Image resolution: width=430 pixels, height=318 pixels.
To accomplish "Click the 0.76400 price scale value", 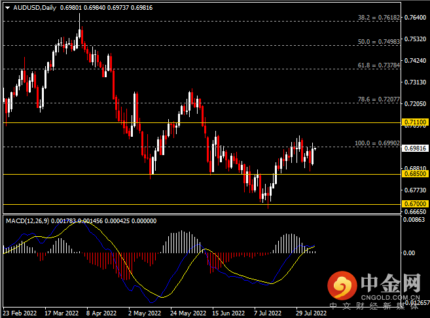I will coord(416,18).
